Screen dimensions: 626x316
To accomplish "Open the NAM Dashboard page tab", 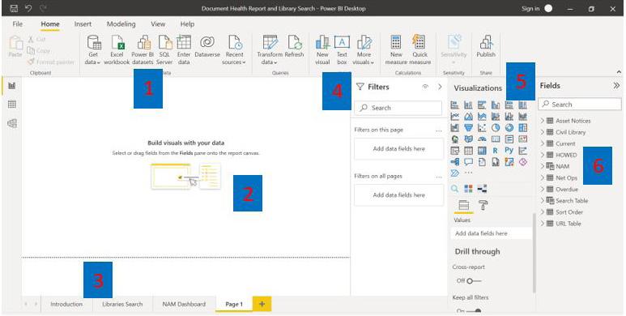I will point(184,304).
